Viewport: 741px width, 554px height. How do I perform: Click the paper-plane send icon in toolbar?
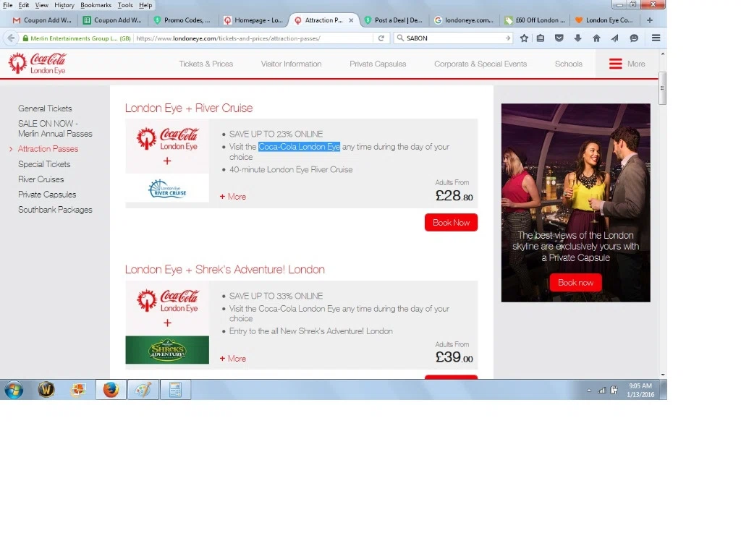[615, 38]
